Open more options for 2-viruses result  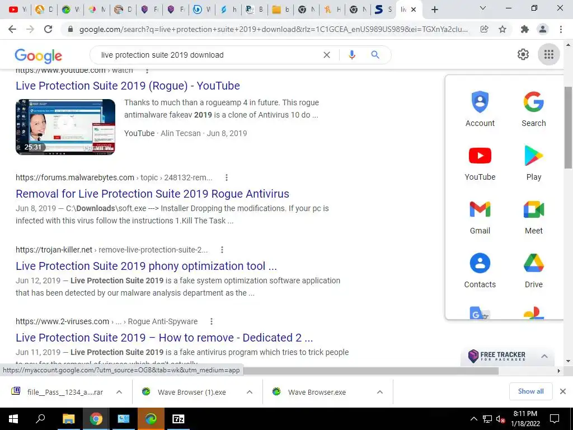click(x=211, y=321)
